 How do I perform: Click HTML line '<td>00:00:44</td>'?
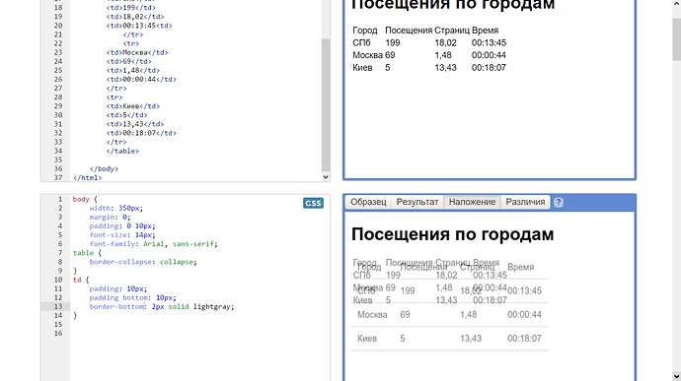(141, 80)
